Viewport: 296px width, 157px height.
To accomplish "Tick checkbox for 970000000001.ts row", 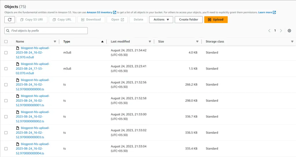I will point(6,101).
